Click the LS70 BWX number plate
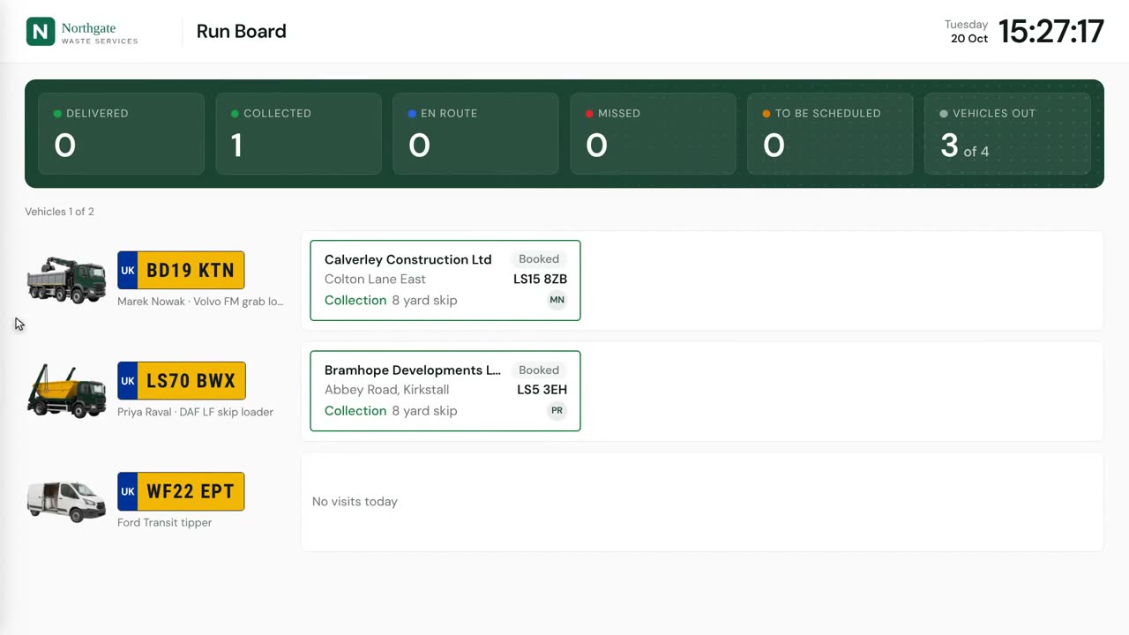The image size is (1129, 635). click(182, 381)
